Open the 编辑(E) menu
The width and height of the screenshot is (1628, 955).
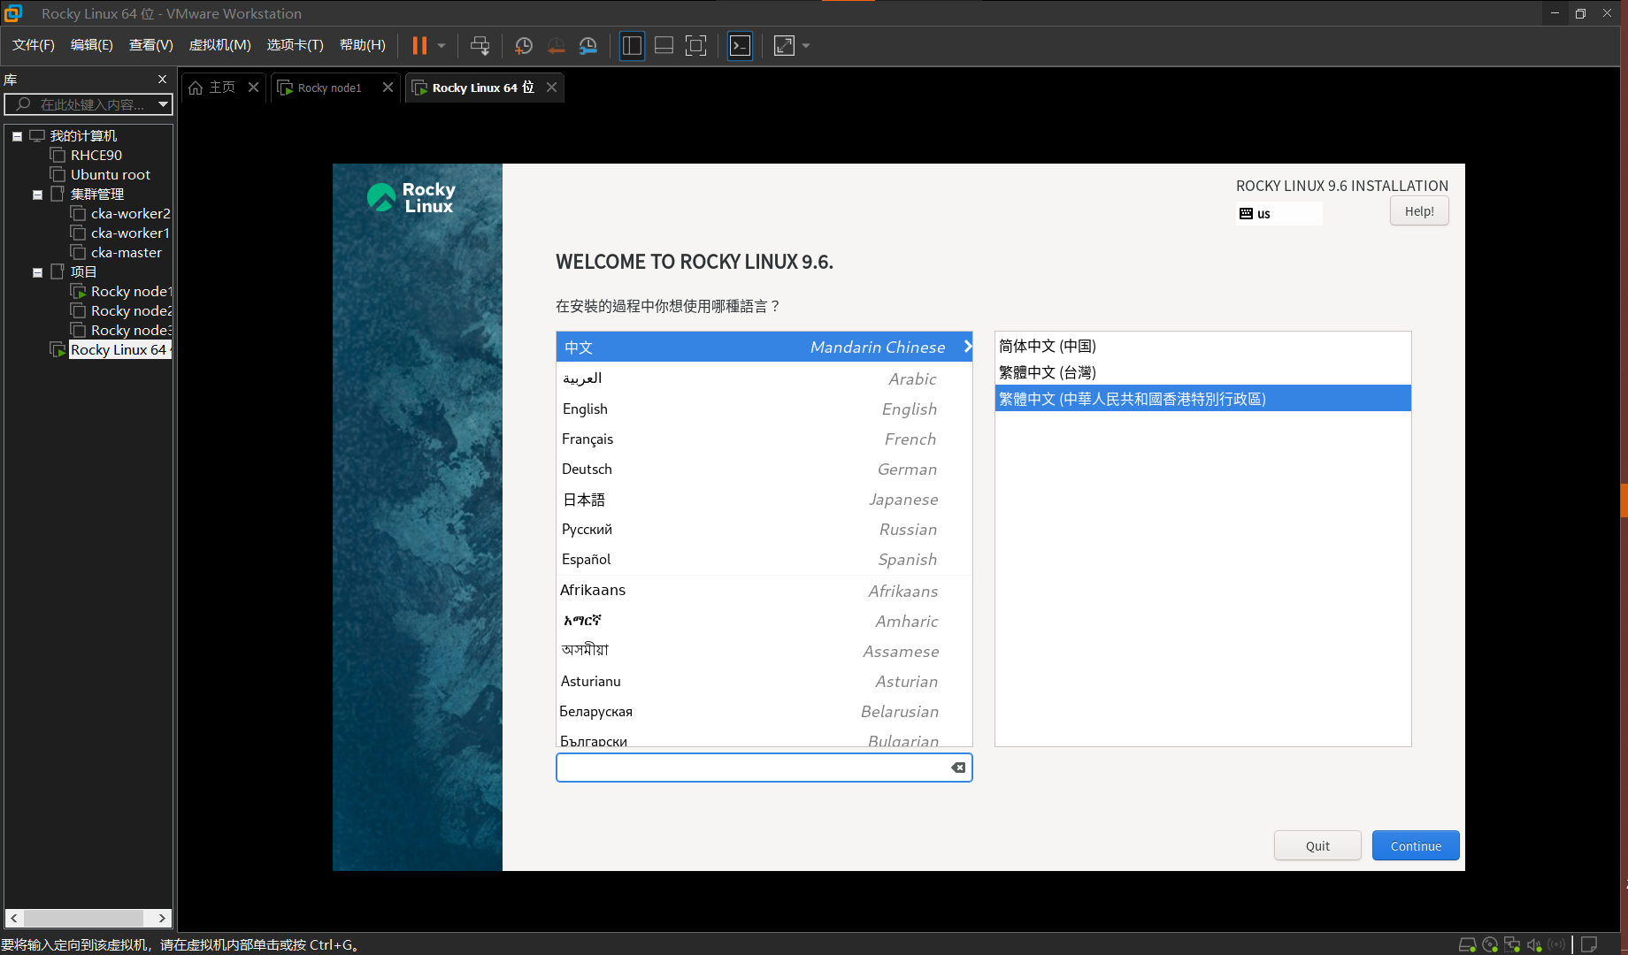92,45
